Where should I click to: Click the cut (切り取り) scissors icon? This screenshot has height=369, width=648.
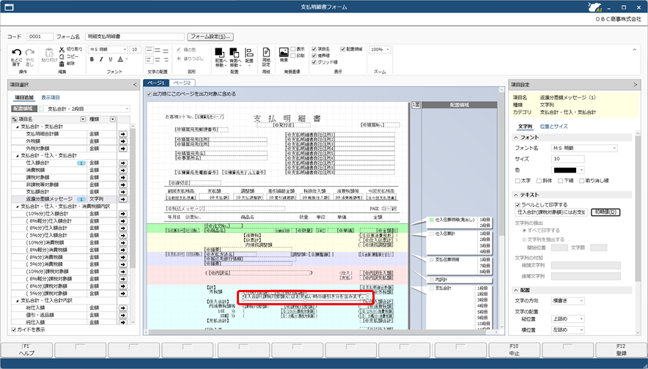pos(62,49)
